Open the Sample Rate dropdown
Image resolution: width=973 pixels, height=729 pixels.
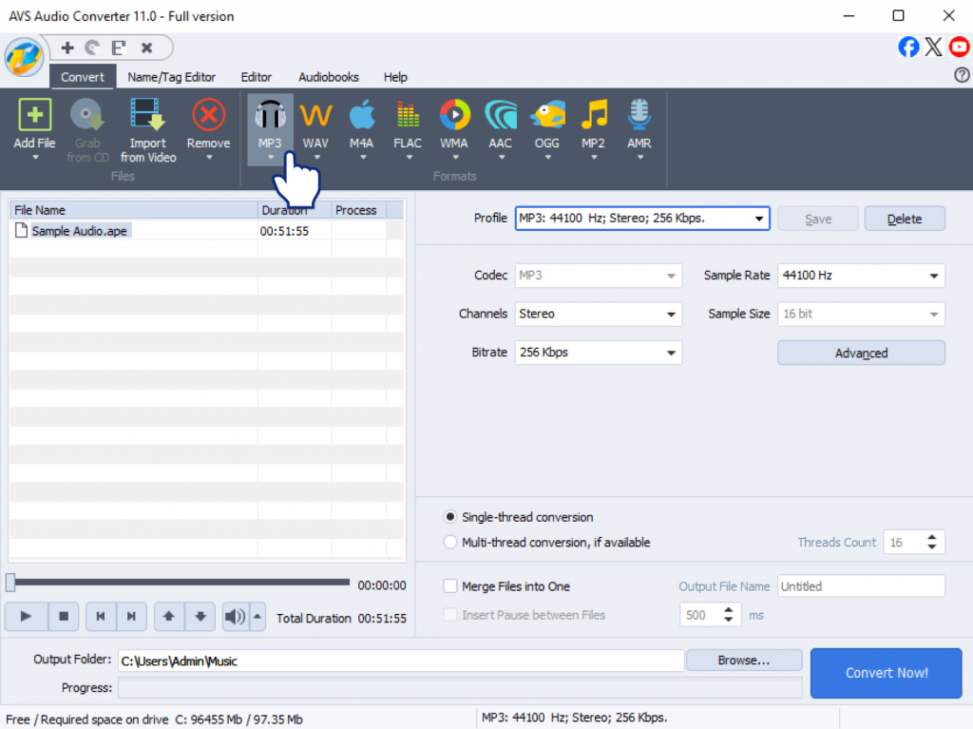tap(933, 276)
